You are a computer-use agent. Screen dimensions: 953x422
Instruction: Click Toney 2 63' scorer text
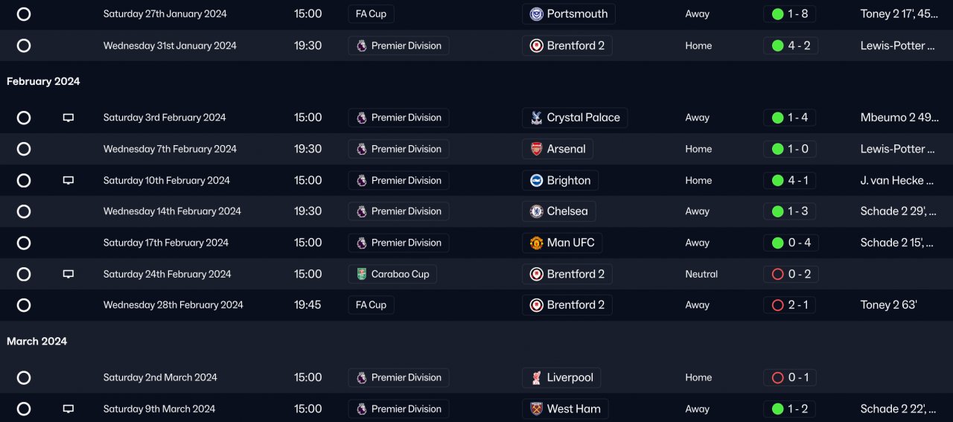(x=888, y=305)
